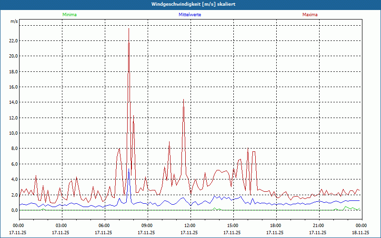This screenshot has height=238, width=381.
Task: Click the m/s unit label
Action: [14, 22]
